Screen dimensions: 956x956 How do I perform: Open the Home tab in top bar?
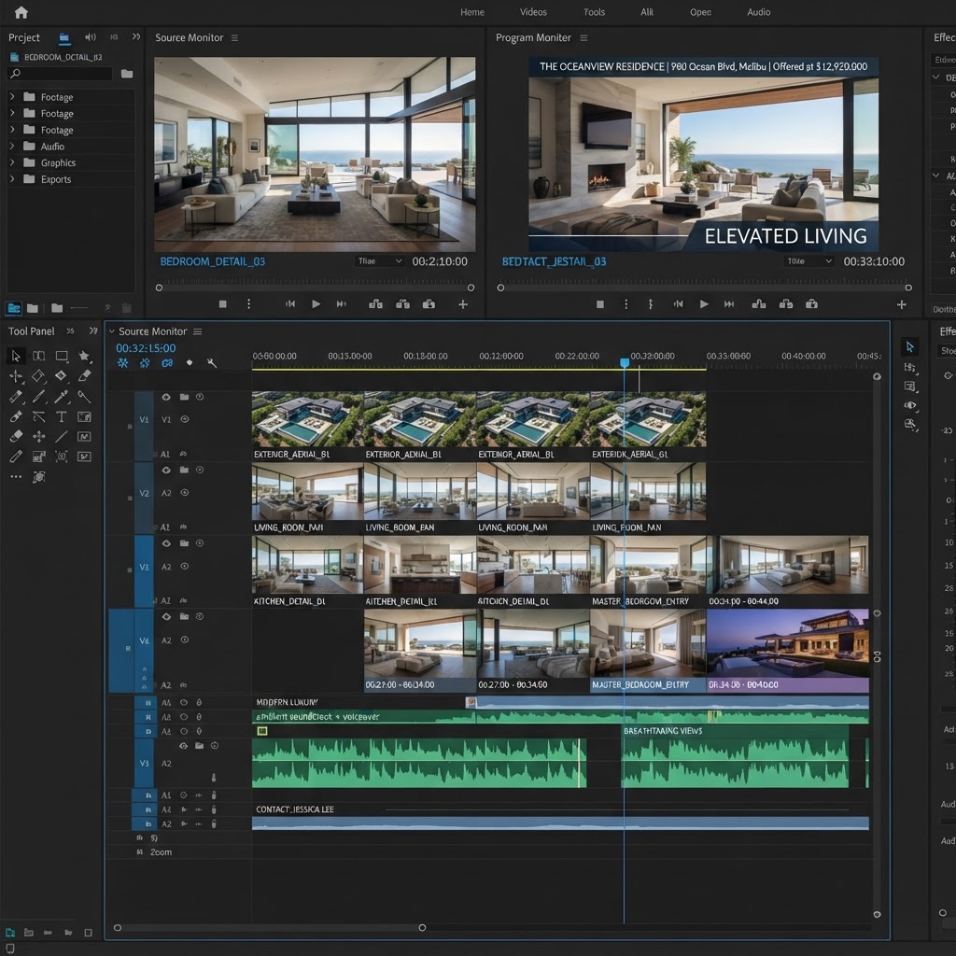coord(471,12)
